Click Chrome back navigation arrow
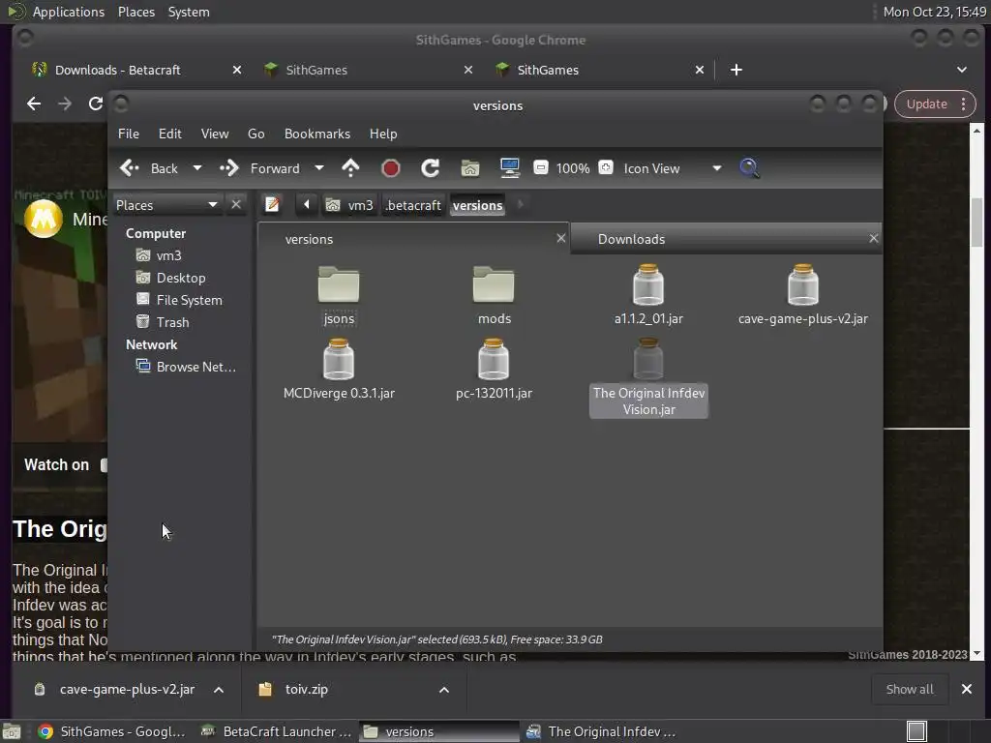This screenshot has height=743, width=991. tap(34, 104)
